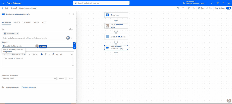Click the flow title Demo 3 - Weekly Learning Digest
The height and width of the screenshot is (104, 232).
[24, 8]
